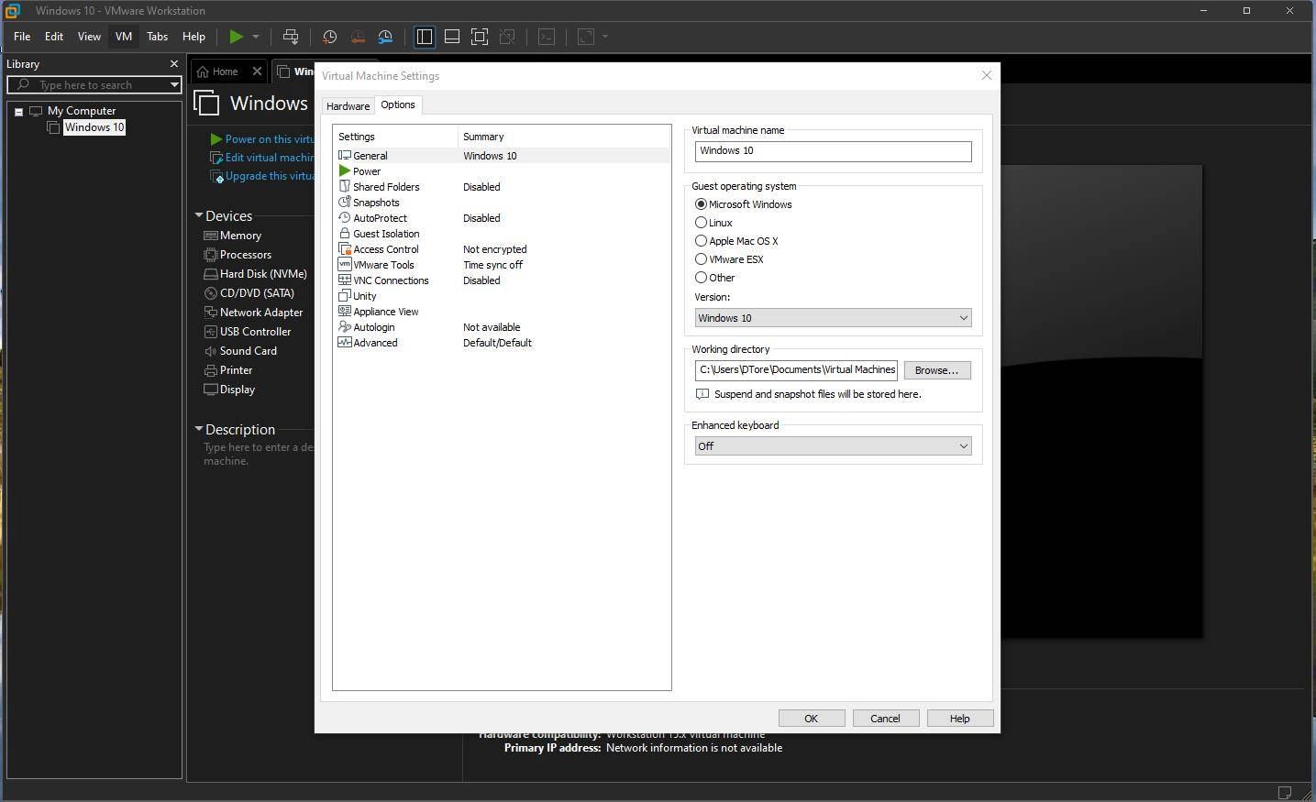Select Linux guest OS radio button
This screenshot has width=1316, height=802.
[701, 223]
